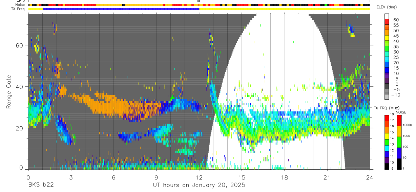Screen dimensions: 416x192
Task: Click the yellow portion of TX Freq bar
Action: (285, 9)
